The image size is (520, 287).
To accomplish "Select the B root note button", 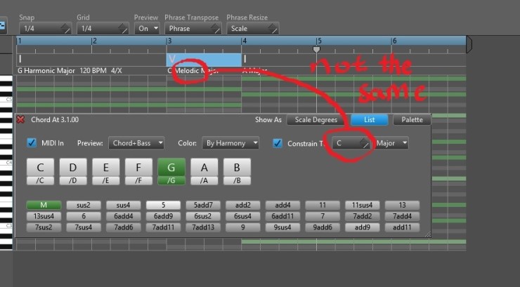I will pyautogui.click(x=237, y=168).
